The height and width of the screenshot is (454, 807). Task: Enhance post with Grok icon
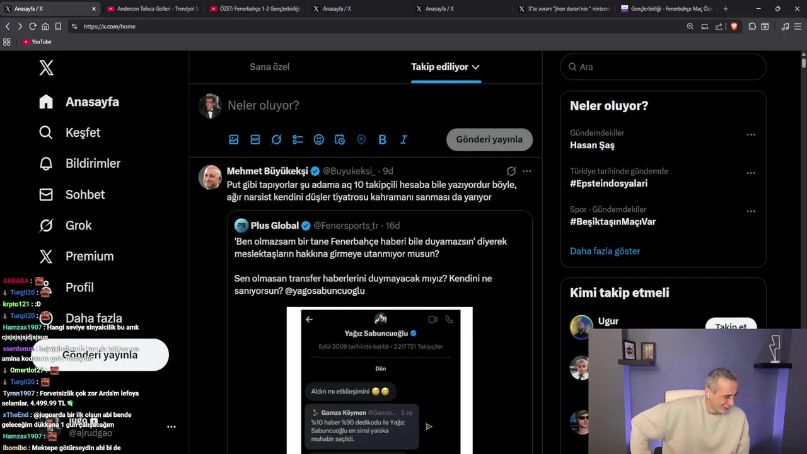click(276, 139)
